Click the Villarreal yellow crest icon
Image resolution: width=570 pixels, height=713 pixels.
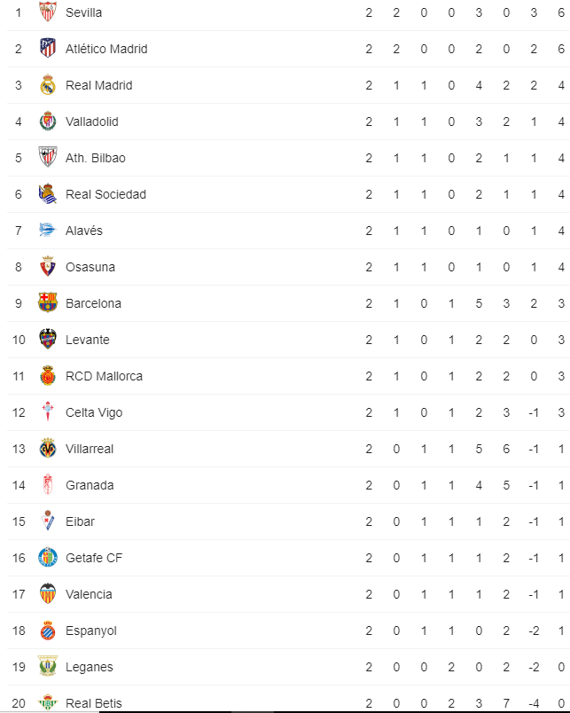point(48,448)
